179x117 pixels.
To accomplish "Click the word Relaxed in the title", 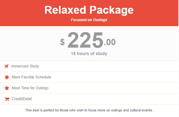I will pyautogui.click(x=65, y=10).
